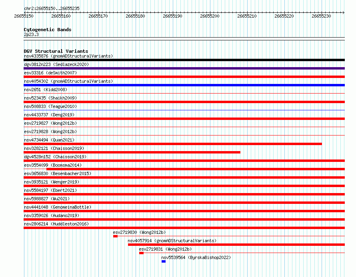The height and width of the screenshot is (277, 356).
Task: Open nsv5539564 ByrskaBishop2022 label
Action: click(196, 257)
